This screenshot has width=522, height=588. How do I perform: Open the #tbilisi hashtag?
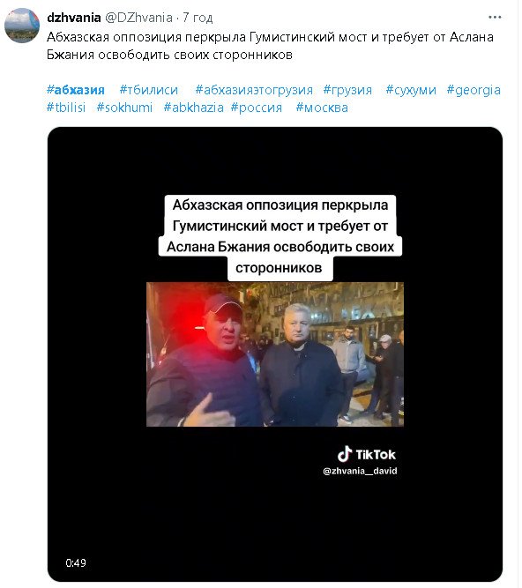click(x=66, y=108)
